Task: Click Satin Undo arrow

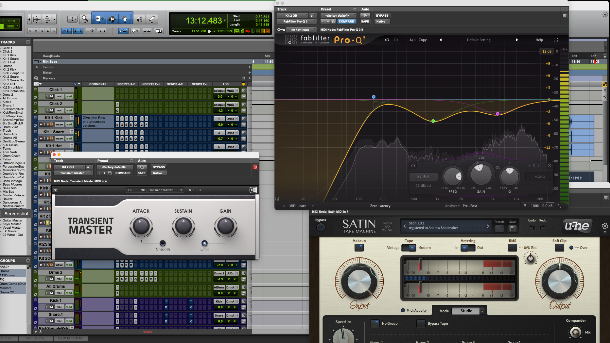Action: [x=532, y=227]
